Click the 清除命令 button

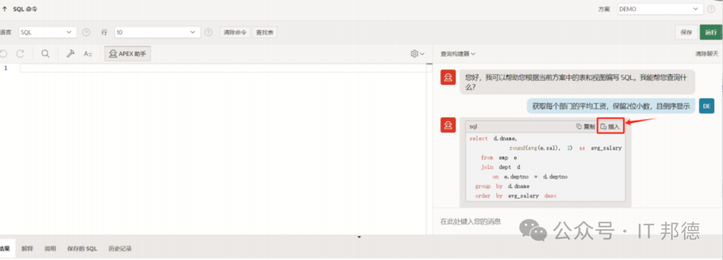(235, 32)
